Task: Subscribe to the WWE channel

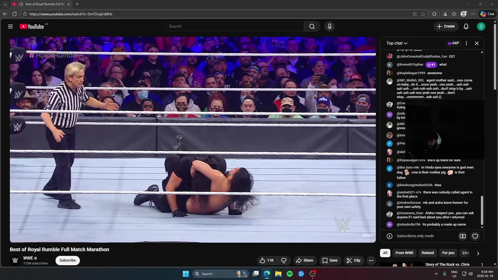Action: pos(68,261)
